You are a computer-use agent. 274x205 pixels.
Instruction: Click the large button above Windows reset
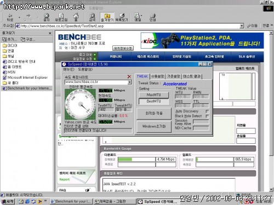coord(154,113)
